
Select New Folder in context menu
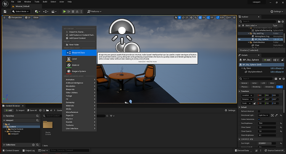(79, 45)
